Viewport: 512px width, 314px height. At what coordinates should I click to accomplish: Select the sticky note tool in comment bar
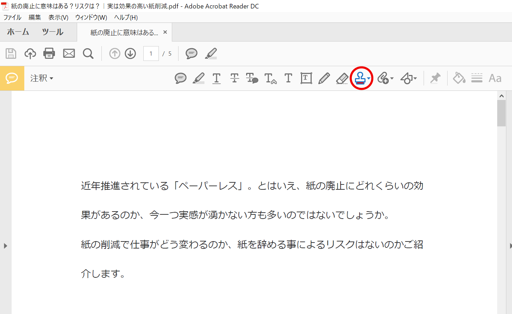click(180, 78)
